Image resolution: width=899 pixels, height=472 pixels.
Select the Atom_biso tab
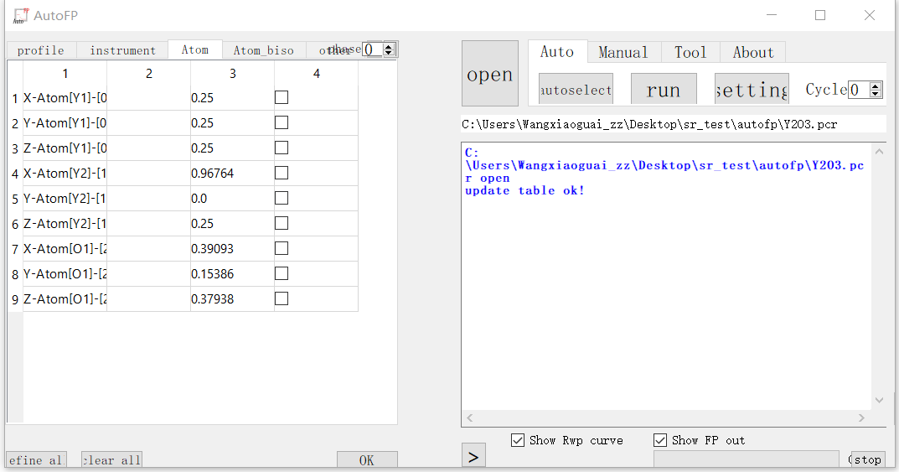coord(264,50)
